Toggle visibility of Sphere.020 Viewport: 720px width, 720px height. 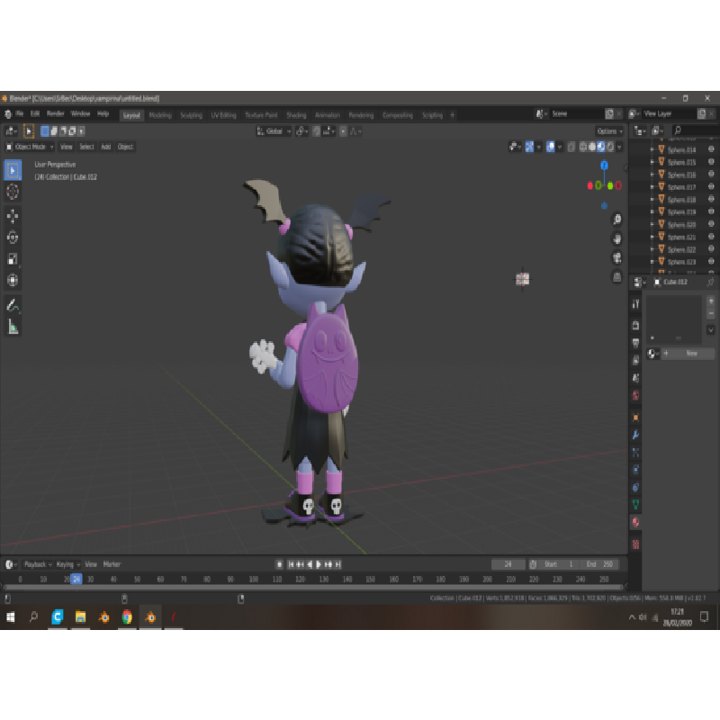(711, 224)
